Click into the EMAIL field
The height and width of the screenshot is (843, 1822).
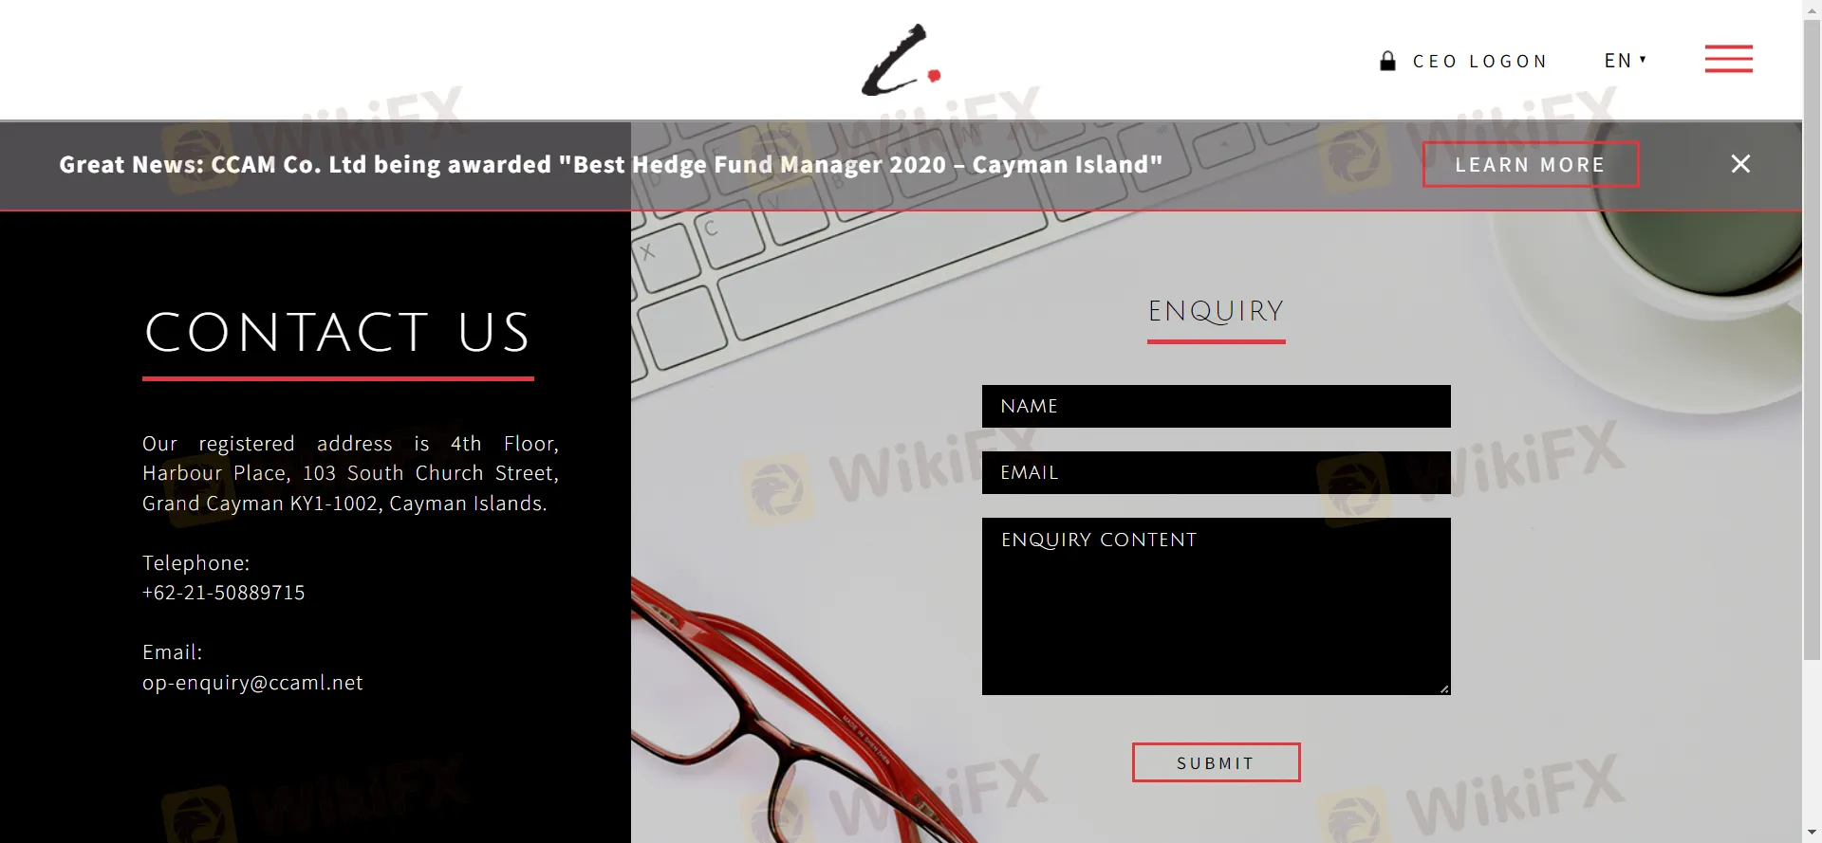pyautogui.click(x=1216, y=472)
